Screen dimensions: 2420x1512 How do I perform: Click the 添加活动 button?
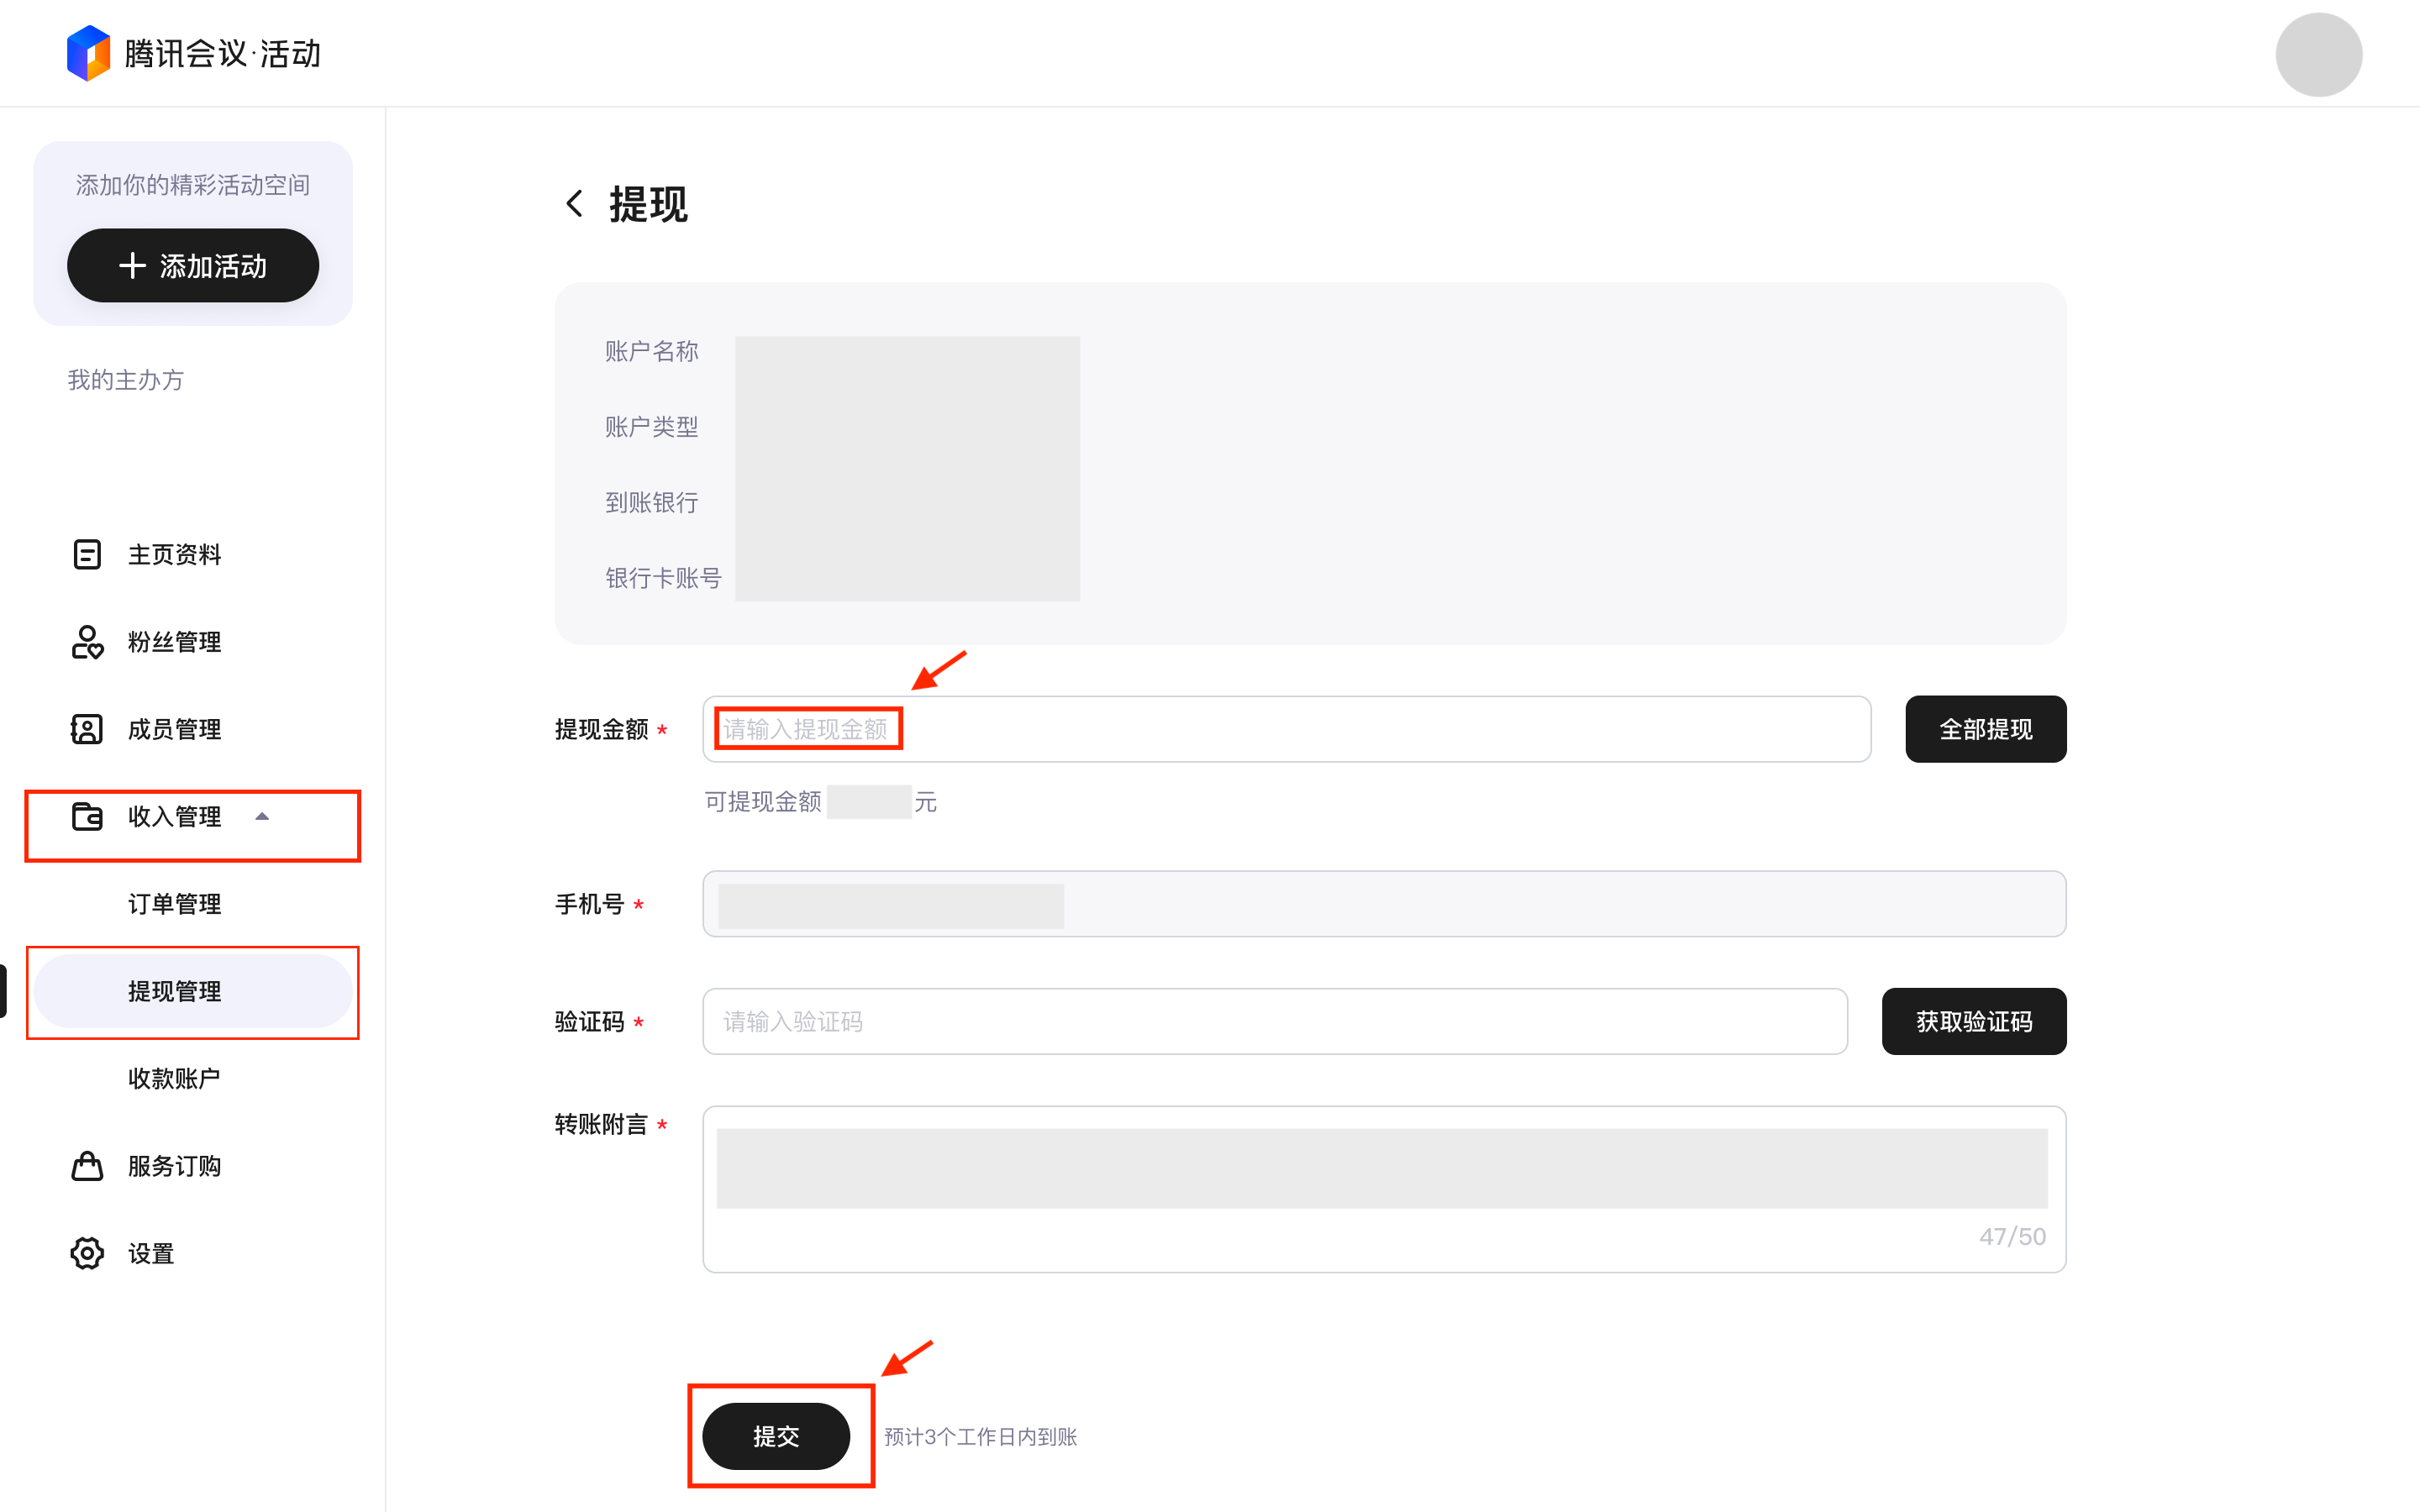(x=193, y=265)
